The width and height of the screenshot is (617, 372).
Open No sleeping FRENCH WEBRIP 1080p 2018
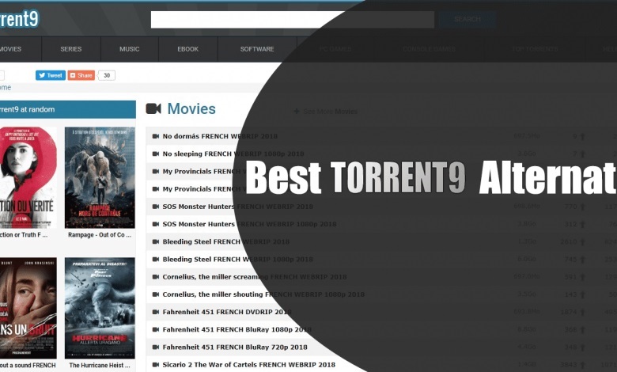point(233,154)
